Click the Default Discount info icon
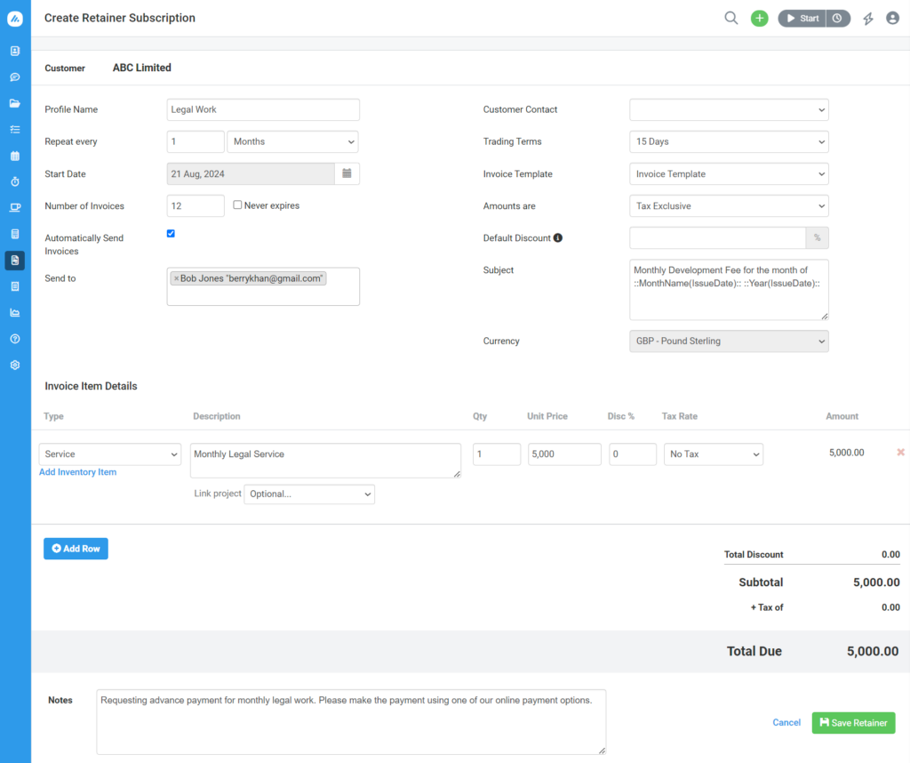This screenshot has height=763, width=910. tap(558, 237)
